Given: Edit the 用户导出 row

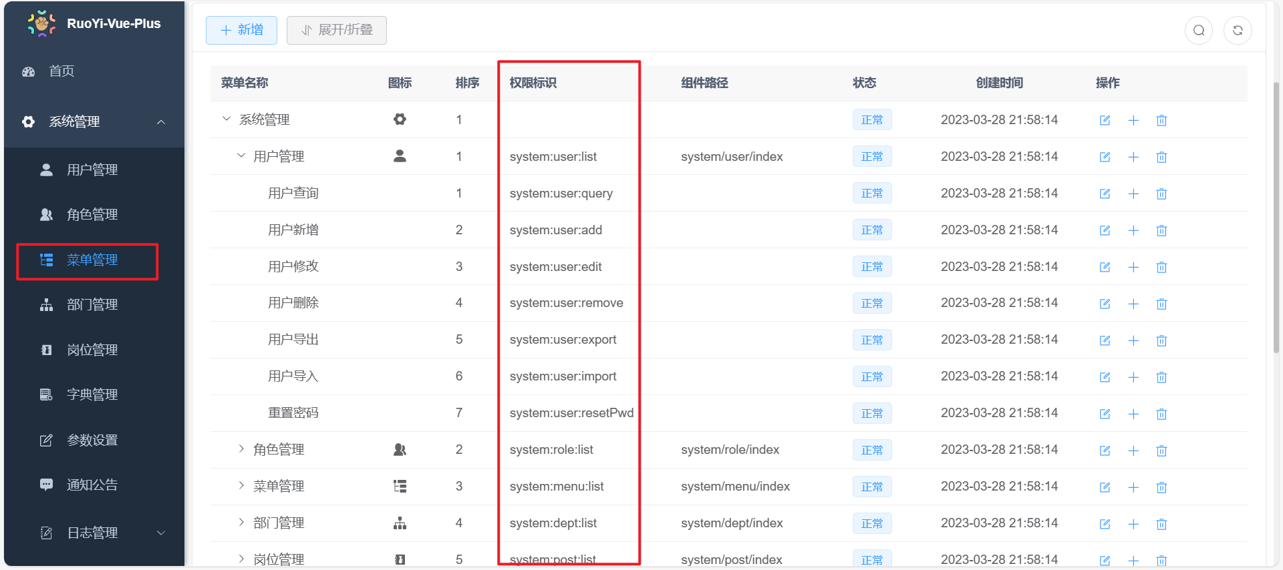Looking at the screenshot, I should (1105, 340).
